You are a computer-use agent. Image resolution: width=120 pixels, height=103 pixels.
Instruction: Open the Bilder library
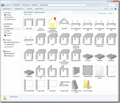(8, 26)
